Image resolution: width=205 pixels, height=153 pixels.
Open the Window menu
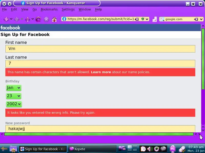pos(85,9)
